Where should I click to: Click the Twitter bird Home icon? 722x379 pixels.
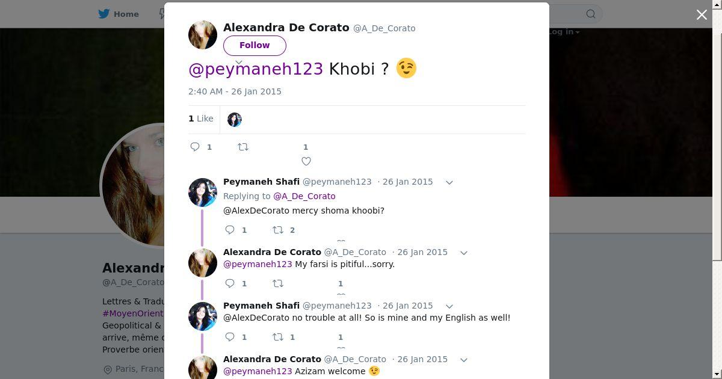tap(104, 14)
